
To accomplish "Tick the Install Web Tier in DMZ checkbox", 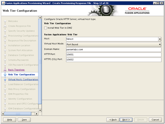I will pyautogui.click(x=45, y=28).
